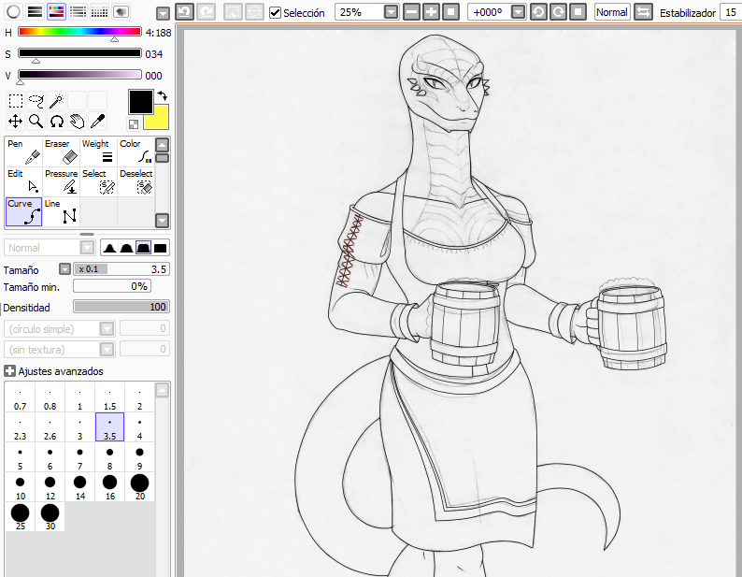This screenshot has width=742, height=577.
Task: Select the rectangular selection tool
Action: coord(16,100)
